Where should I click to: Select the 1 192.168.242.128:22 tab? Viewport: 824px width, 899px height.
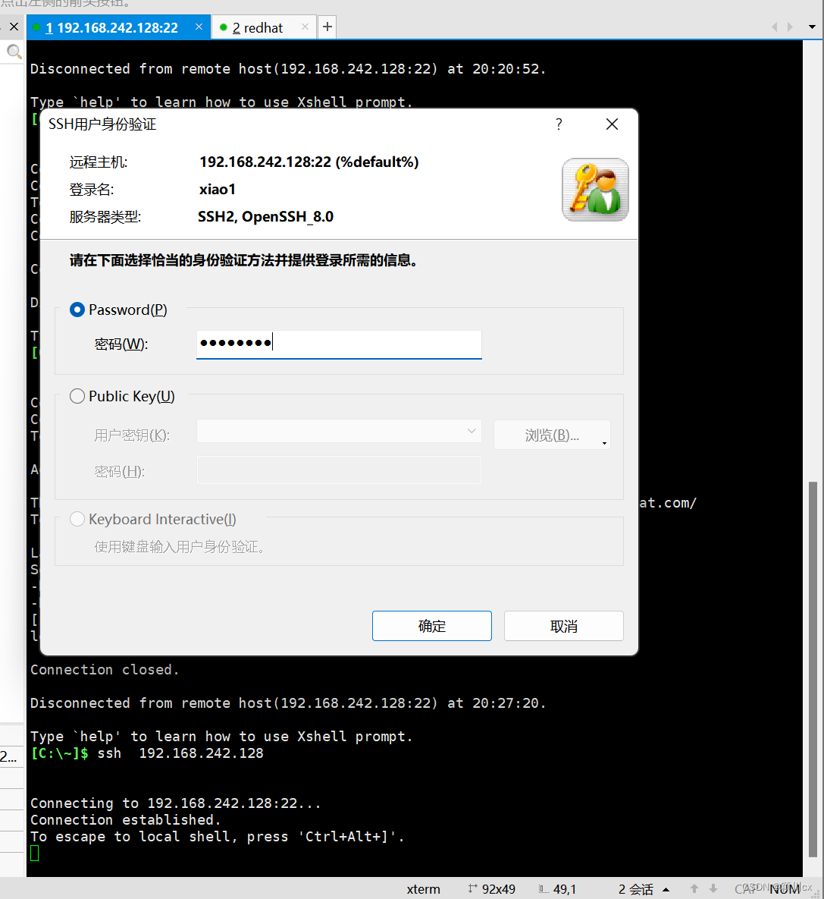tap(114, 27)
